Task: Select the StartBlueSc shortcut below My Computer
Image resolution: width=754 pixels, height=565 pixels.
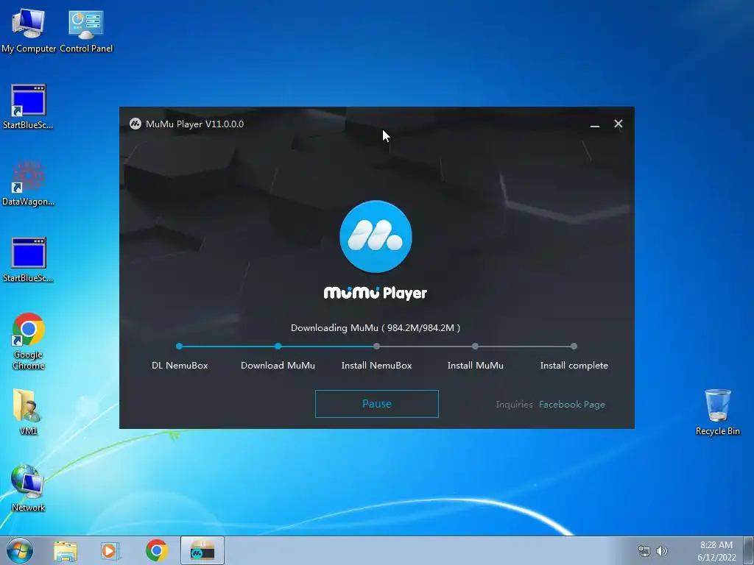Action: pos(29,107)
